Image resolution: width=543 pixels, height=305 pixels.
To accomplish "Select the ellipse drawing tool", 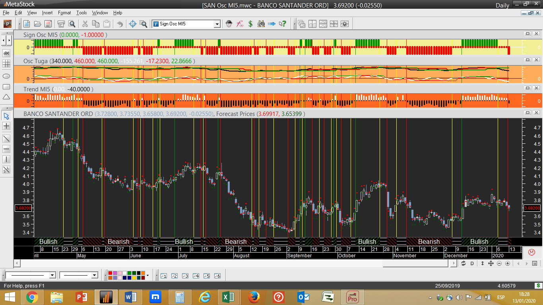I will coord(6,76).
